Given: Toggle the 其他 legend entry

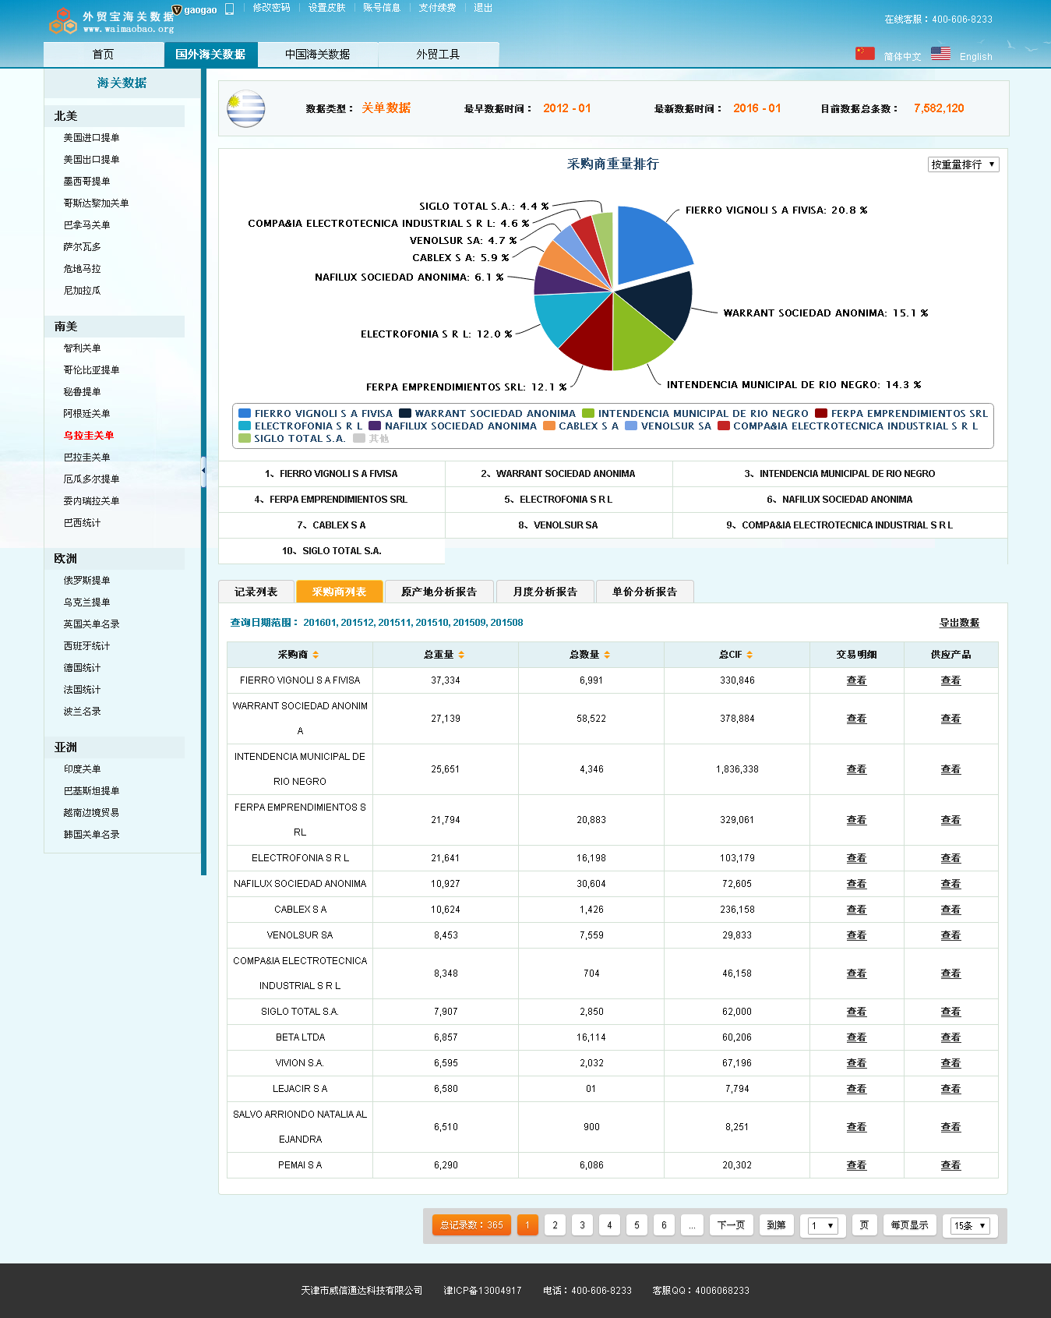Looking at the screenshot, I should [371, 438].
